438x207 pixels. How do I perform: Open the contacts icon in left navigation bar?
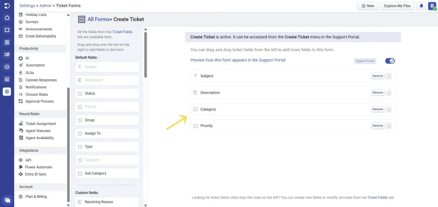[7, 42]
